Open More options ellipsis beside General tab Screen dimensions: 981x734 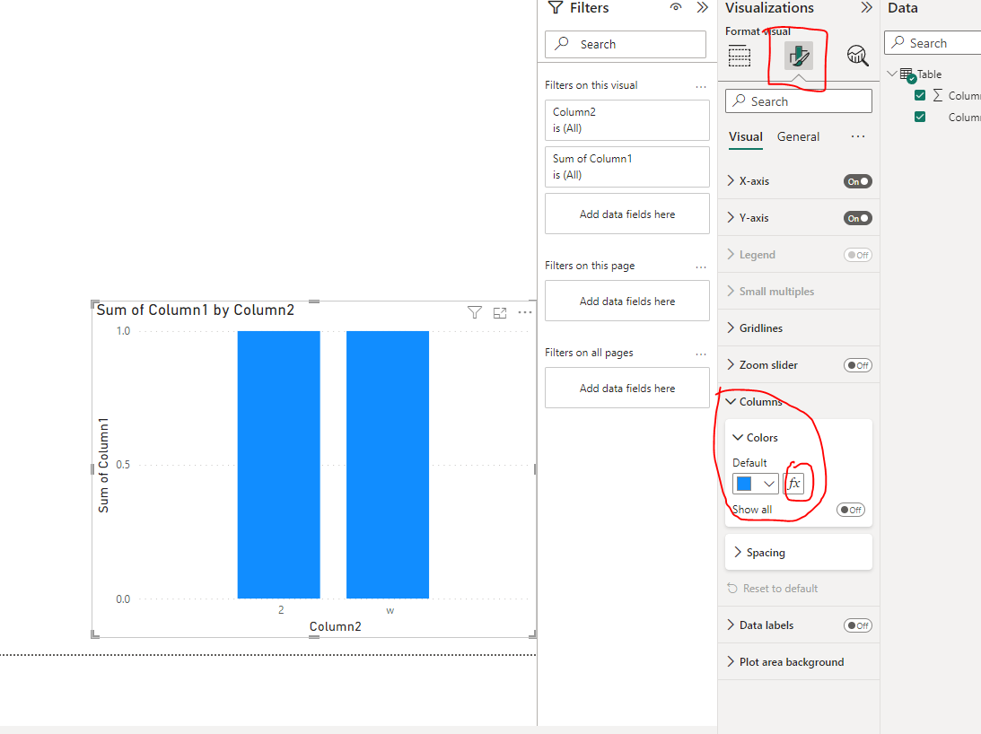[x=858, y=136]
